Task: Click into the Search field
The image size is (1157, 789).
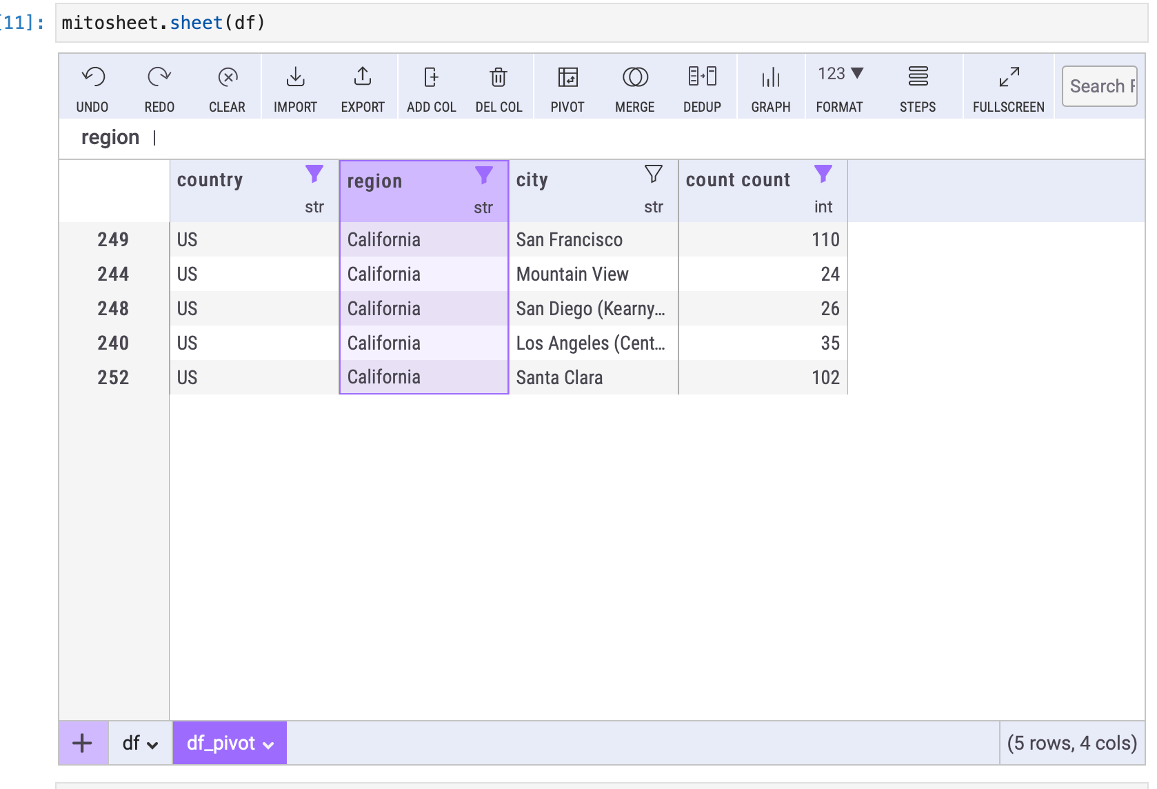Action: tap(1099, 86)
